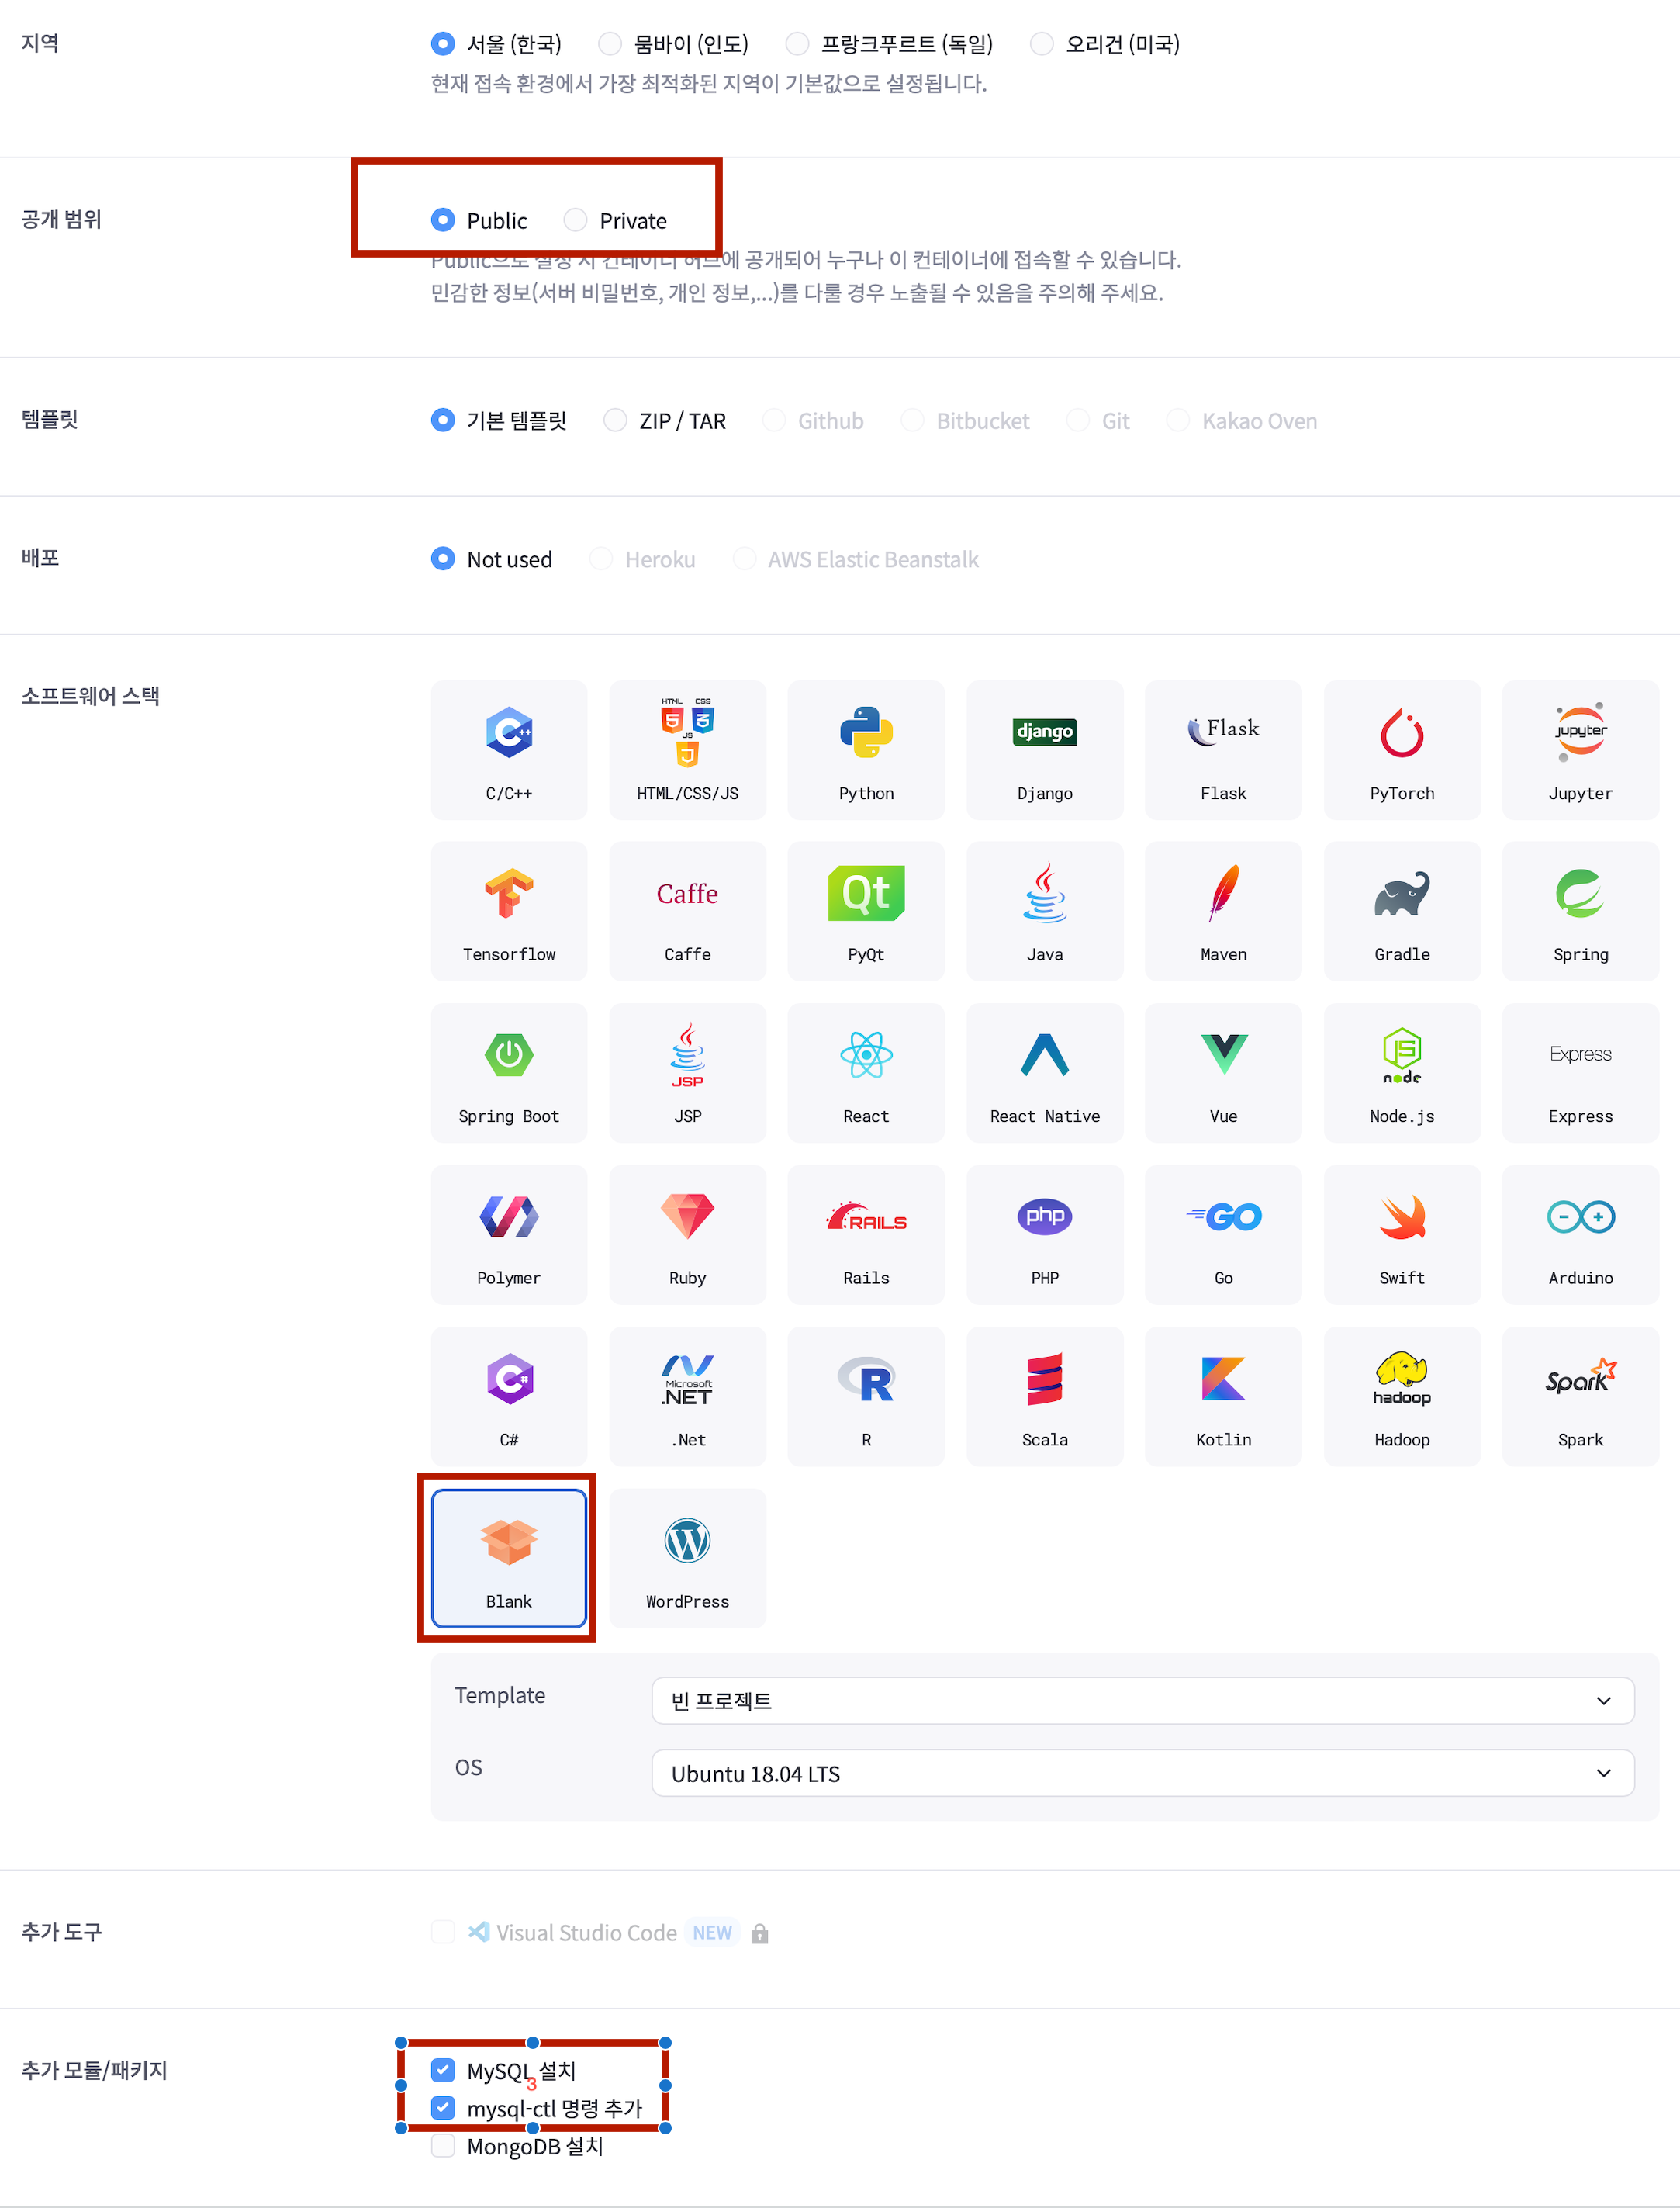Image resolution: width=1680 pixels, height=2208 pixels.
Task: Expand the OS dropdown Ubuntu 18.04 LTS
Action: 1142,1773
